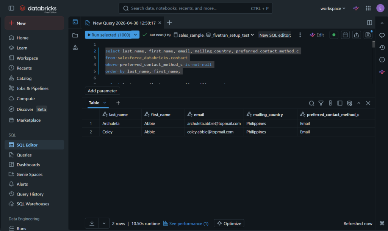Expand Run selected options dropdown arrow
Viewport: 388px width, 231px height.
[135, 35]
